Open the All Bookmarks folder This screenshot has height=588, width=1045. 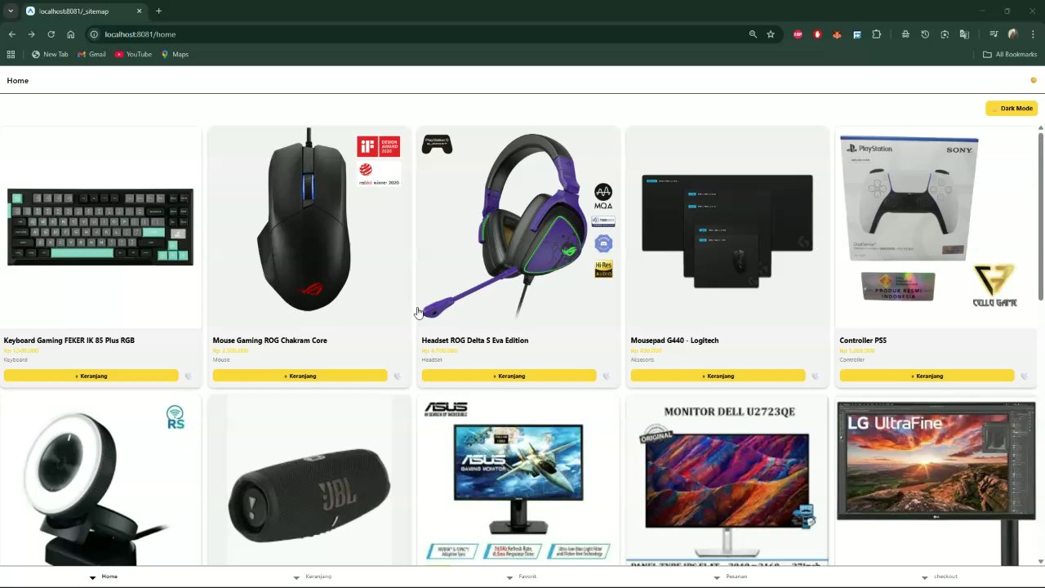1010,54
